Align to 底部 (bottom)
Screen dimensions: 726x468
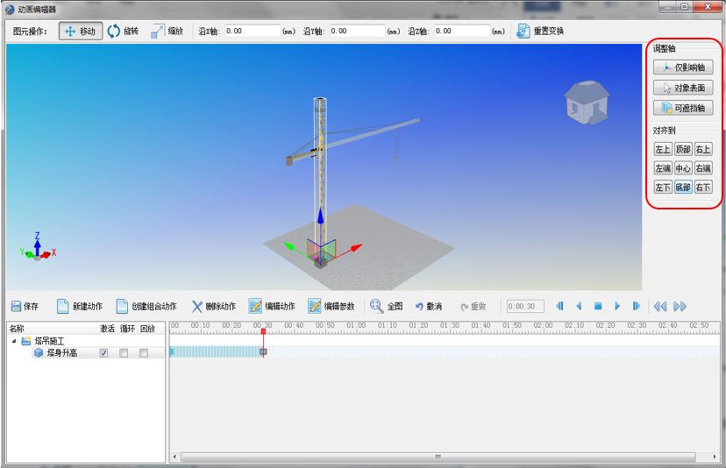point(683,187)
